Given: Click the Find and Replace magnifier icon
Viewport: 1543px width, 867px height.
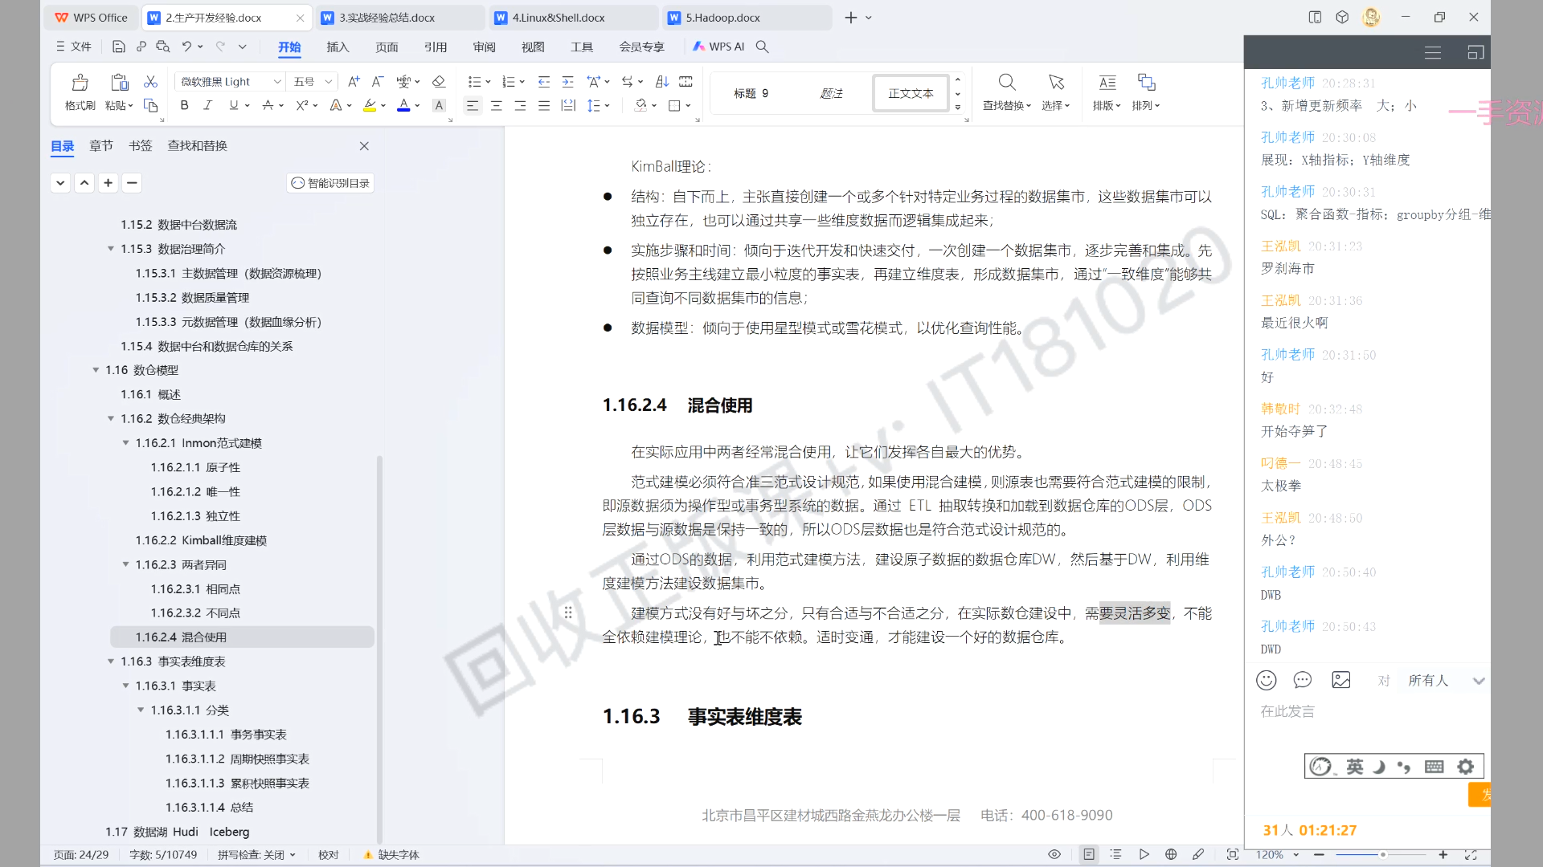Looking at the screenshot, I should [x=1006, y=82].
